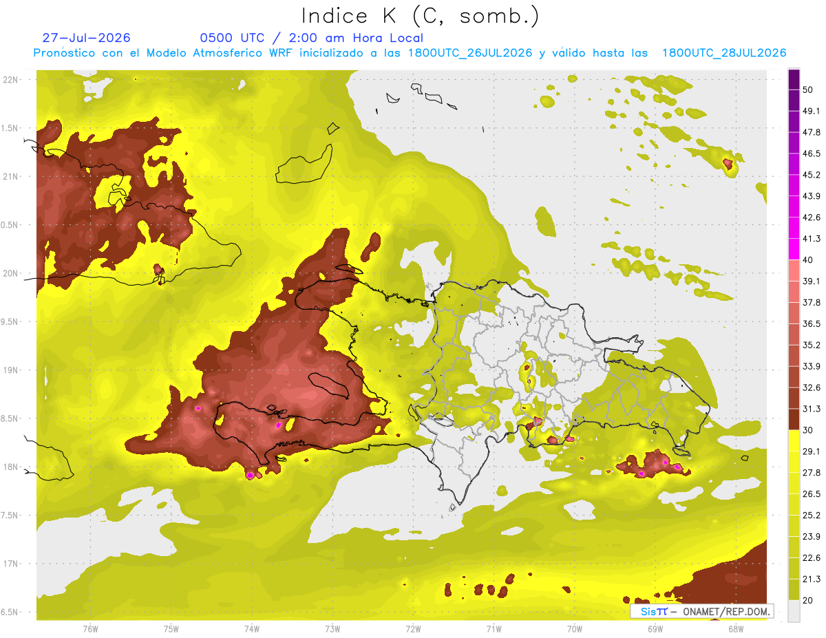The height and width of the screenshot is (638, 826).
Task: Click the colorbar value "26.5"
Action: 811,494
